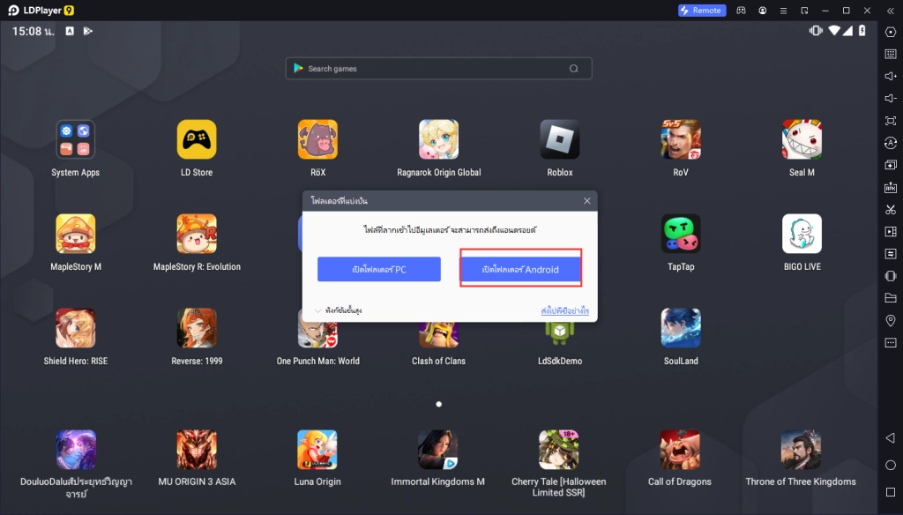Image resolution: width=903 pixels, height=515 pixels.
Task: Launch the Roblox app
Action: 559,139
